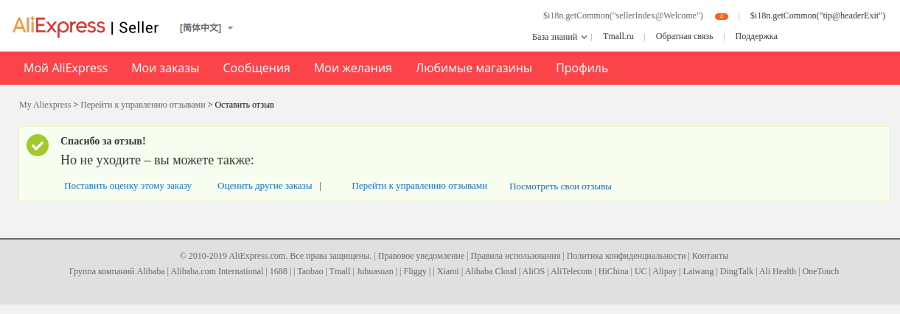Image resolution: width=900 pixels, height=314 pixels.
Task: Open the Поддержка link
Action: 756,36
